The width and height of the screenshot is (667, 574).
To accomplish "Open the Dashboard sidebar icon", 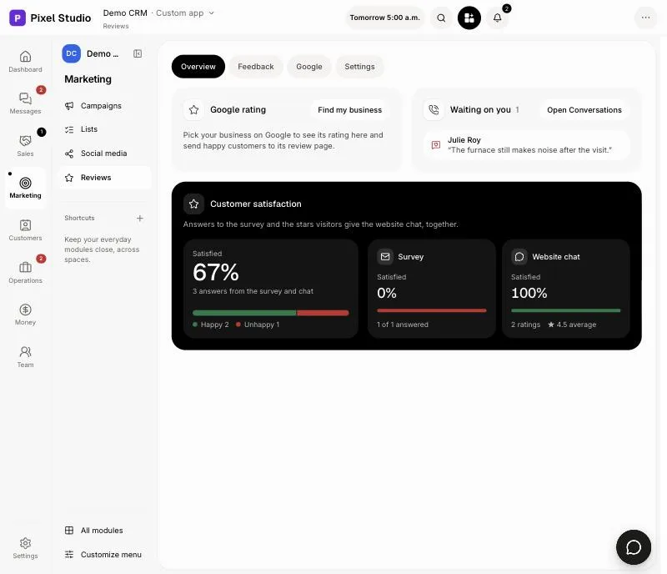I will (25, 61).
